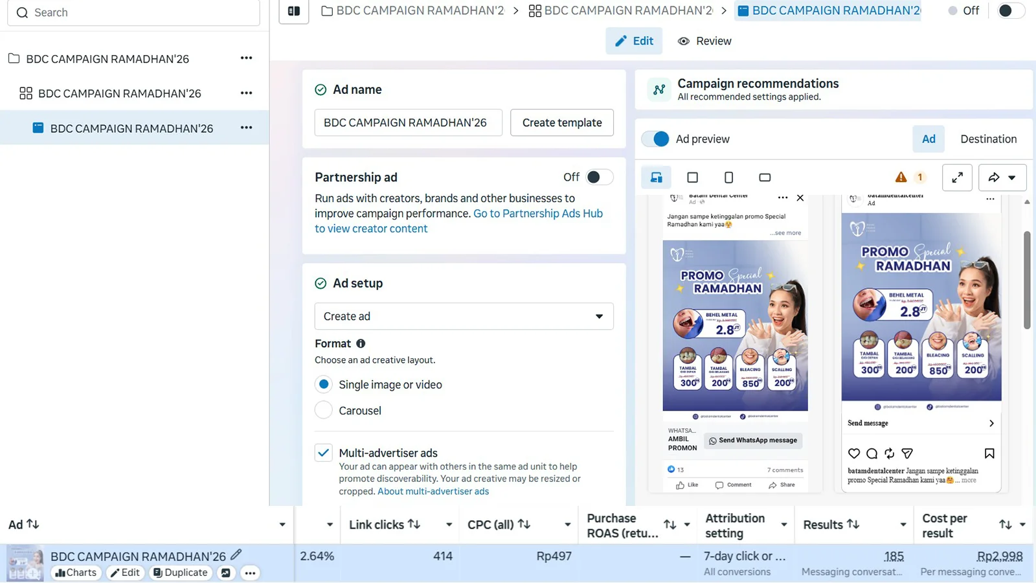Open Attribution setting column dropdown
This screenshot has width=1036, height=583.
(784, 525)
